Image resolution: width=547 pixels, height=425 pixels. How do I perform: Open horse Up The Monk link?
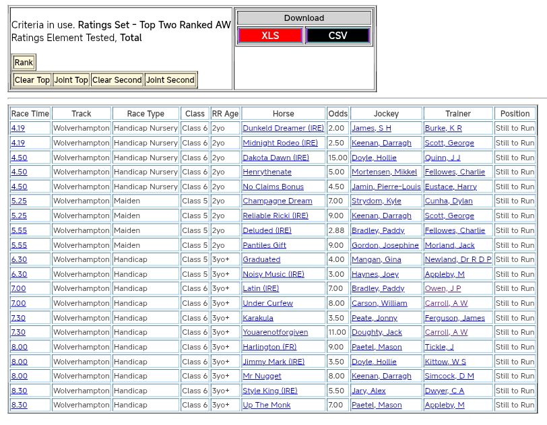click(x=266, y=405)
